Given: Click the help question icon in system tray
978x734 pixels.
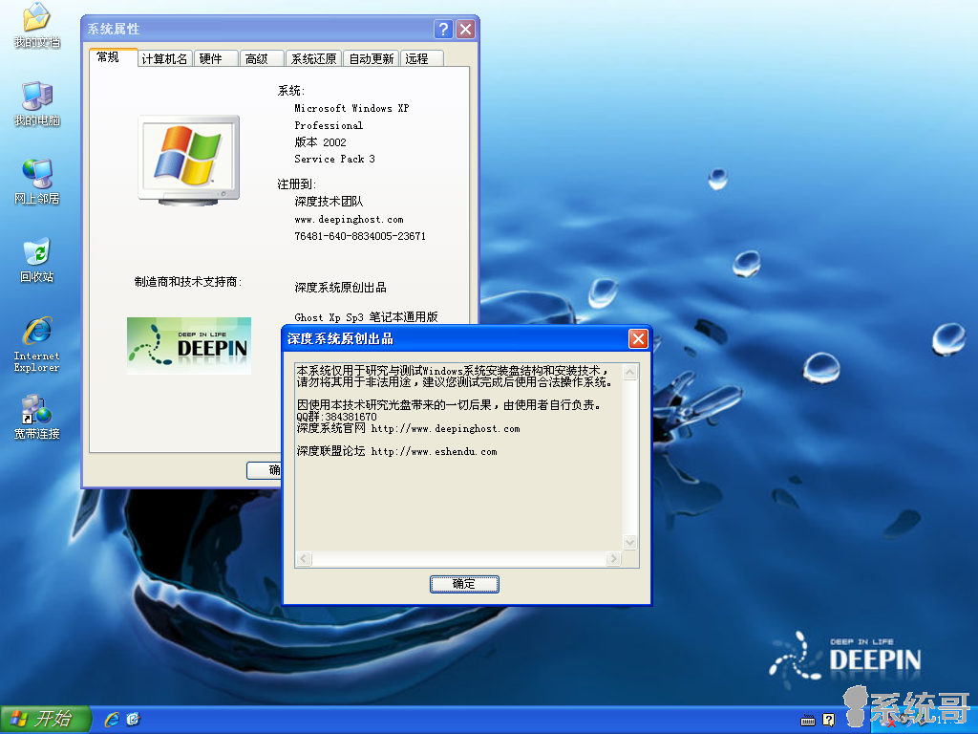Looking at the screenshot, I should (x=828, y=721).
